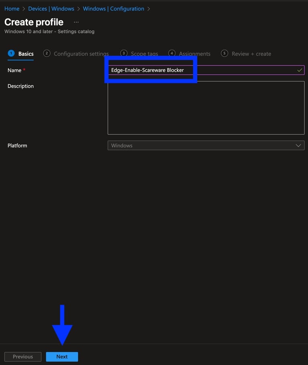
Task: Select the Basics step tab
Action: (x=20, y=54)
